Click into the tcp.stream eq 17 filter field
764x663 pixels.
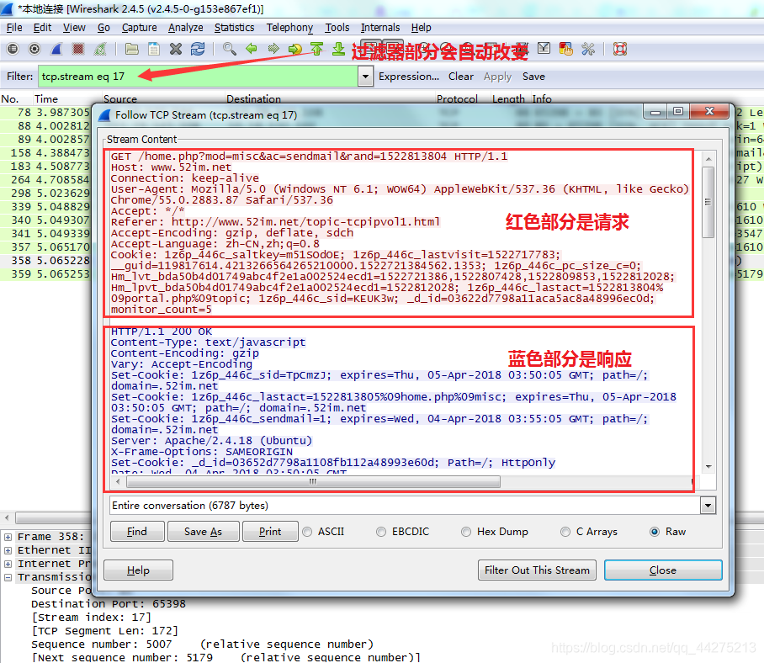click(198, 77)
